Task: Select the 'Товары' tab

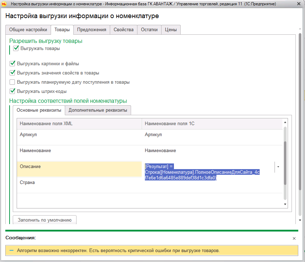Action: point(62,29)
